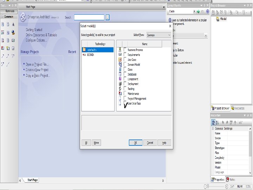Screen dimensions: 253x190
Task: Click the Properties panel vertical scrollbar
Action: coord(250,151)
